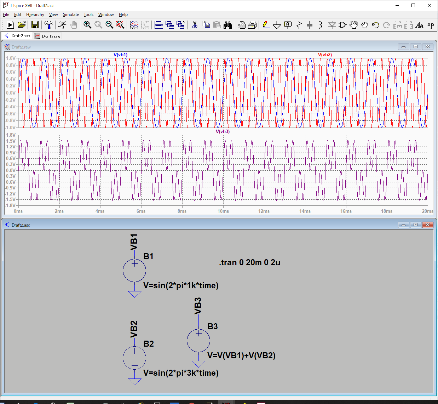
Task: Open the Simulate menu
Action: click(71, 15)
